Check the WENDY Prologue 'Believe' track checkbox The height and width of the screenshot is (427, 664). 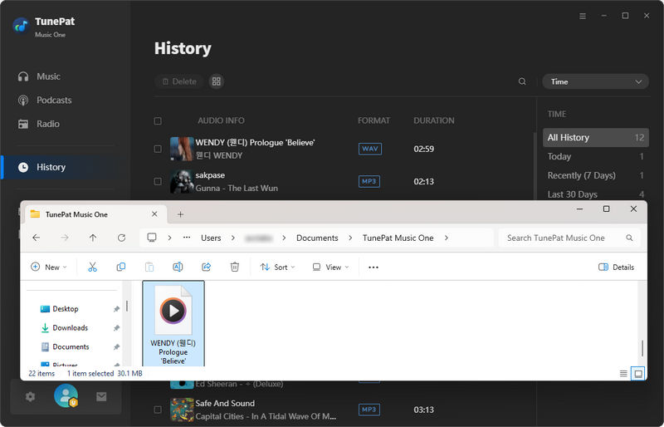click(x=158, y=149)
